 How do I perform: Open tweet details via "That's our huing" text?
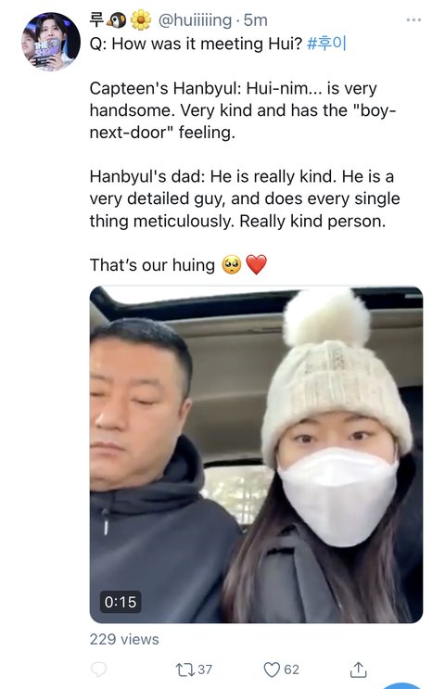(152, 265)
